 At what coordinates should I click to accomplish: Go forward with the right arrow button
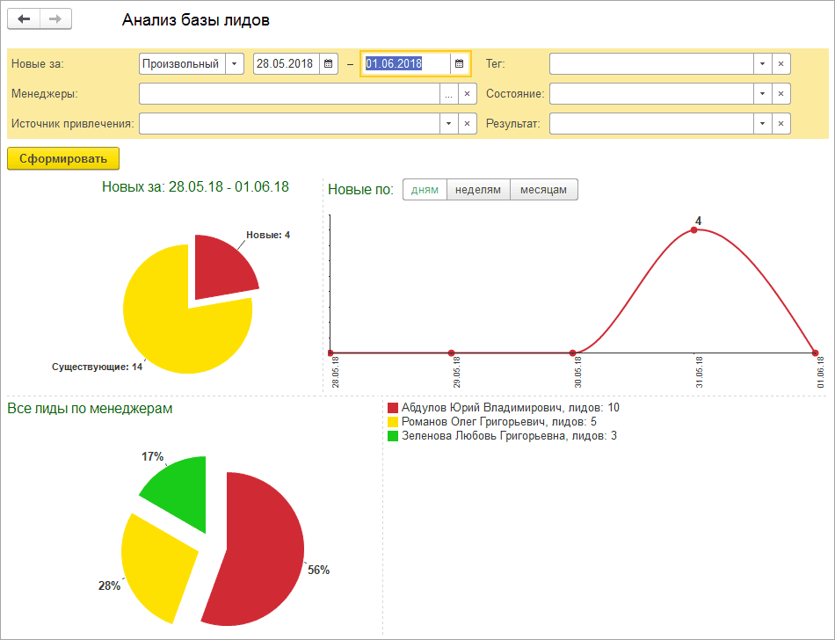[55, 19]
